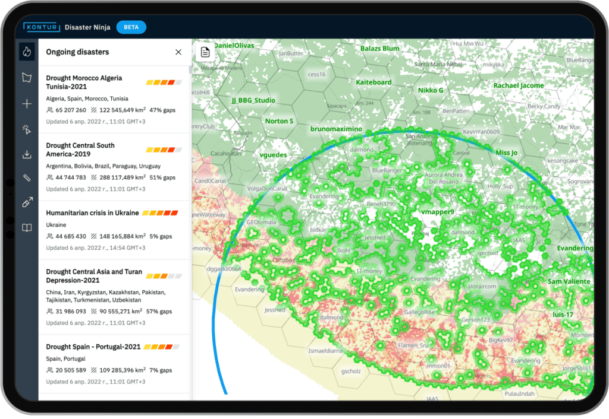Select the map polygon area tool
The image size is (609, 419).
coord(27,78)
